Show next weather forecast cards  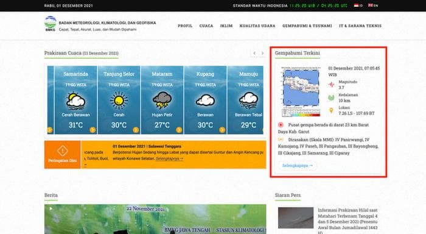[x=262, y=54]
